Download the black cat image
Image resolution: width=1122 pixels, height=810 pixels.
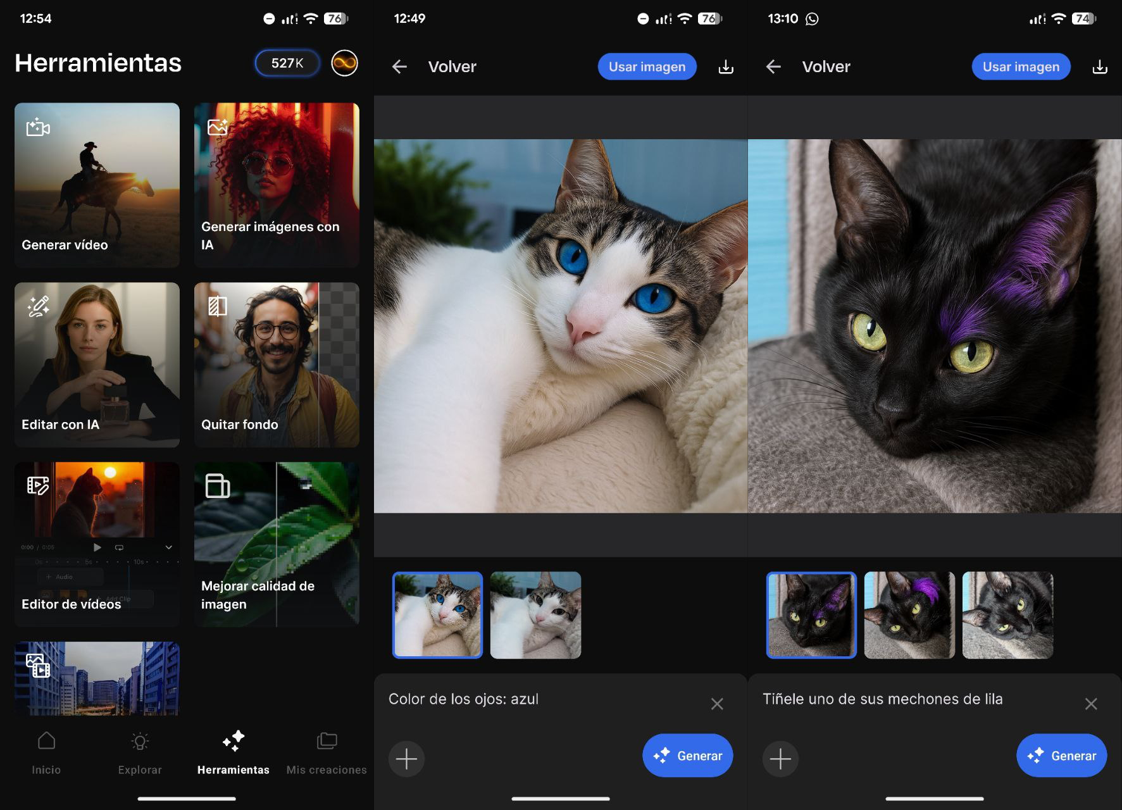1100,66
